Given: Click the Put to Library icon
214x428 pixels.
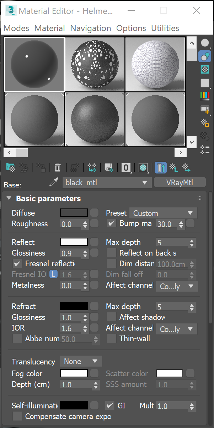Looking at the screenshot, I should 109,167.
